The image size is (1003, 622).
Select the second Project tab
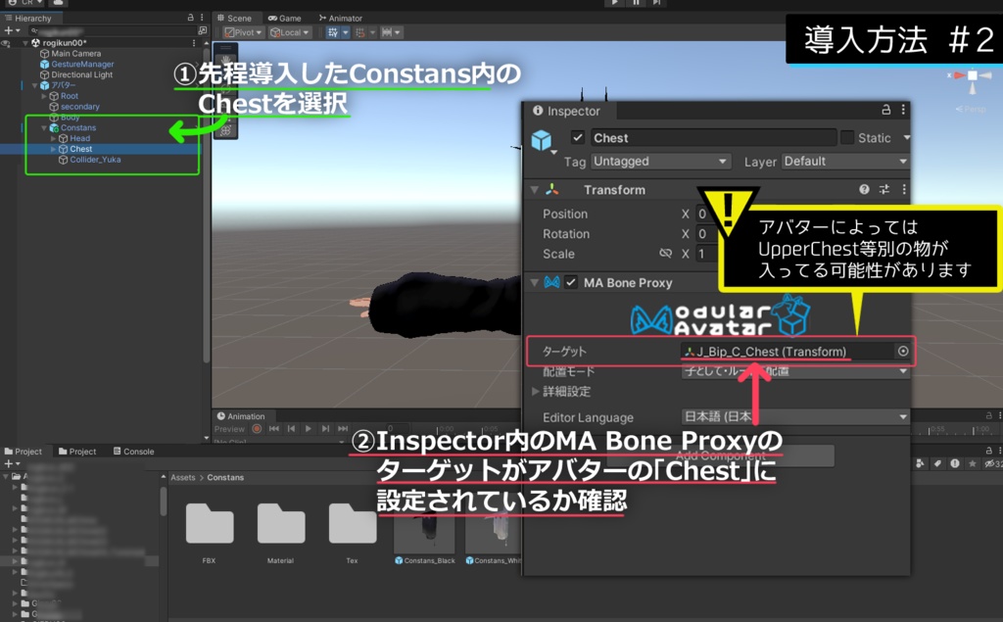76,452
